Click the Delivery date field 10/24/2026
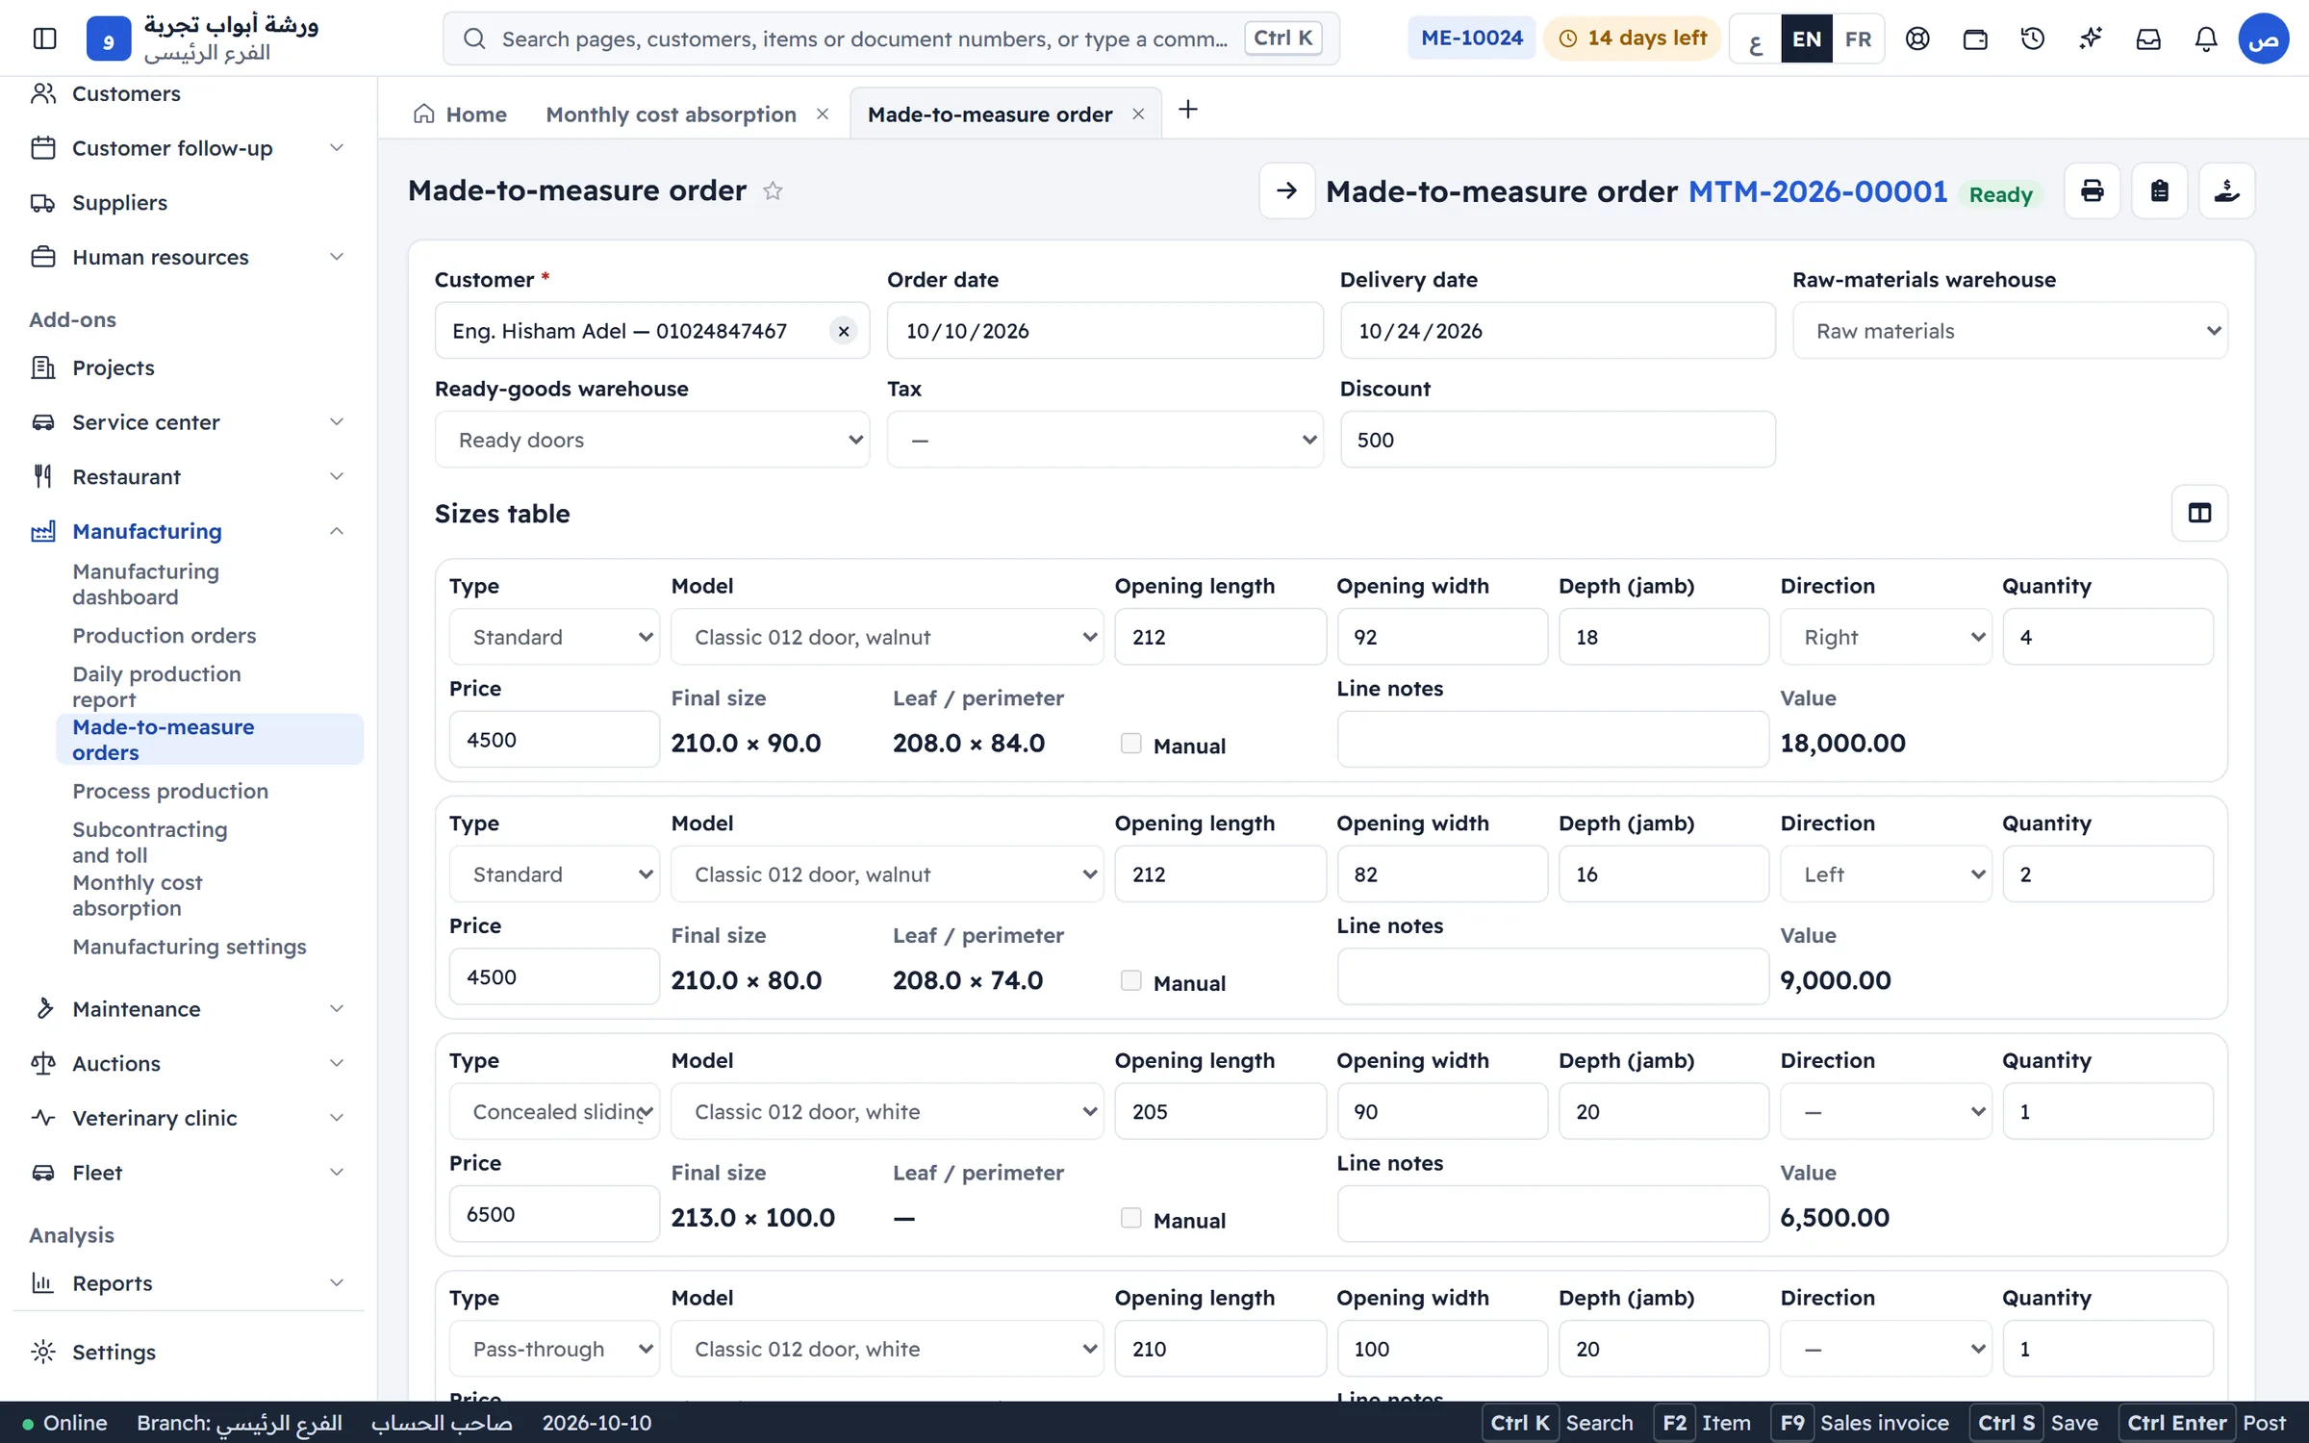Viewport: 2309px width, 1443px height. [1558, 331]
